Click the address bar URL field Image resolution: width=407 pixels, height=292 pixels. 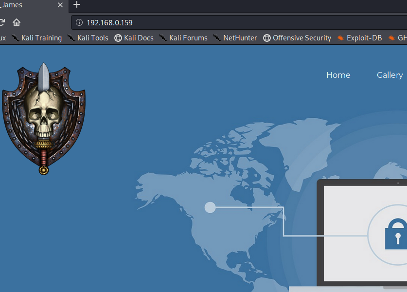(239, 22)
